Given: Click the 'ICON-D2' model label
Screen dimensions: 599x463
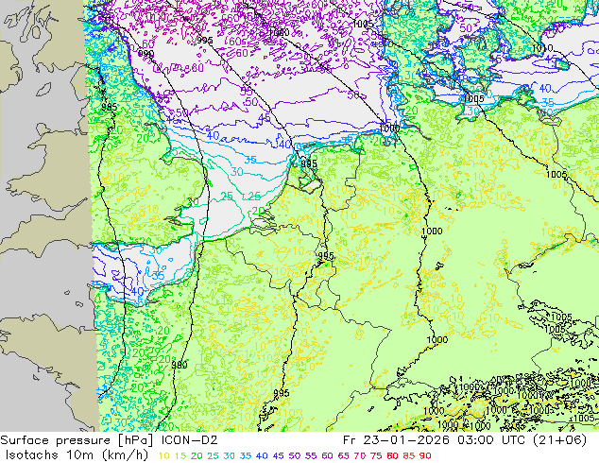Looking at the screenshot, I should point(190,440).
